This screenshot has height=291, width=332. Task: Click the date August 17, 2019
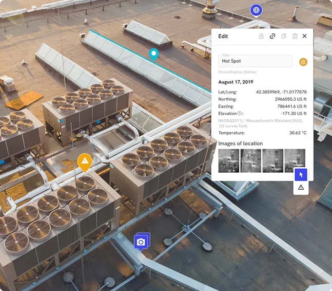[x=236, y=82]
